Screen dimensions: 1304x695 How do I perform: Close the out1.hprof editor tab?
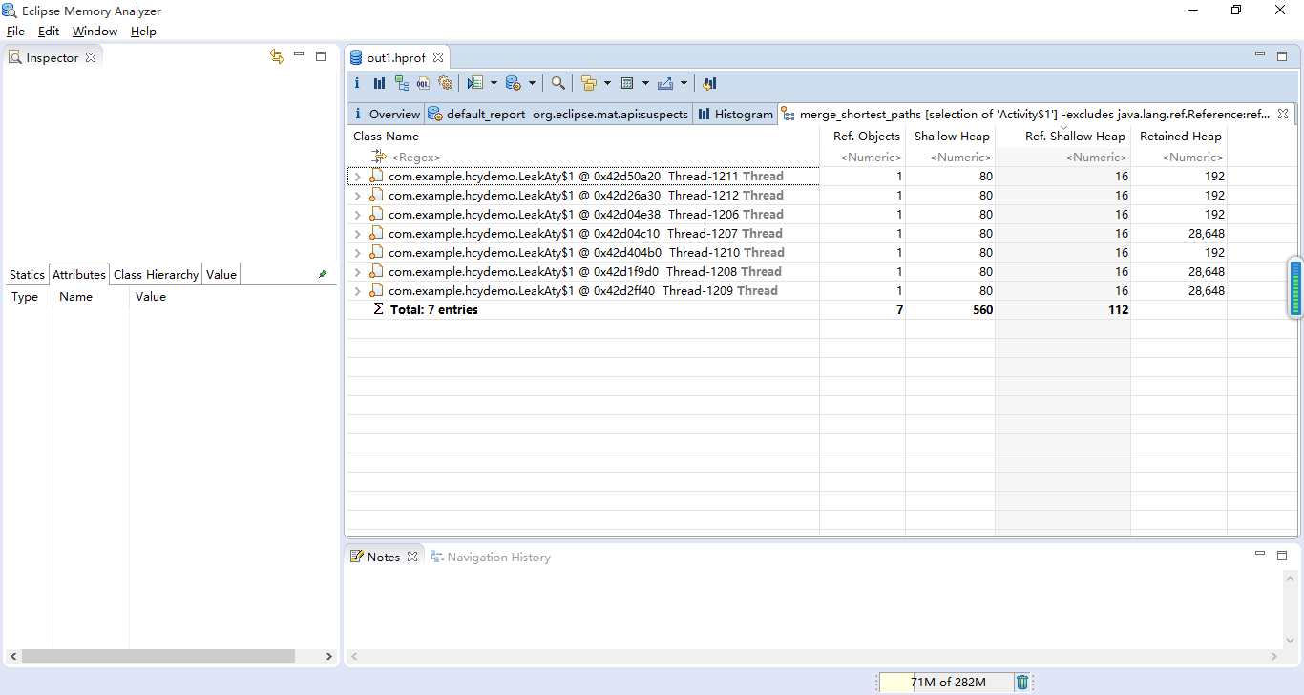click(x=438, y=58)
